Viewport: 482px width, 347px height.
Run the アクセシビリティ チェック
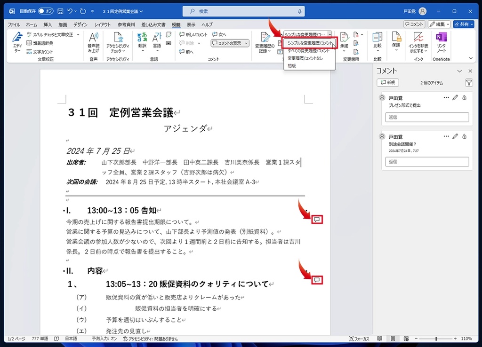pyautogui.click(x=118, y=42)
